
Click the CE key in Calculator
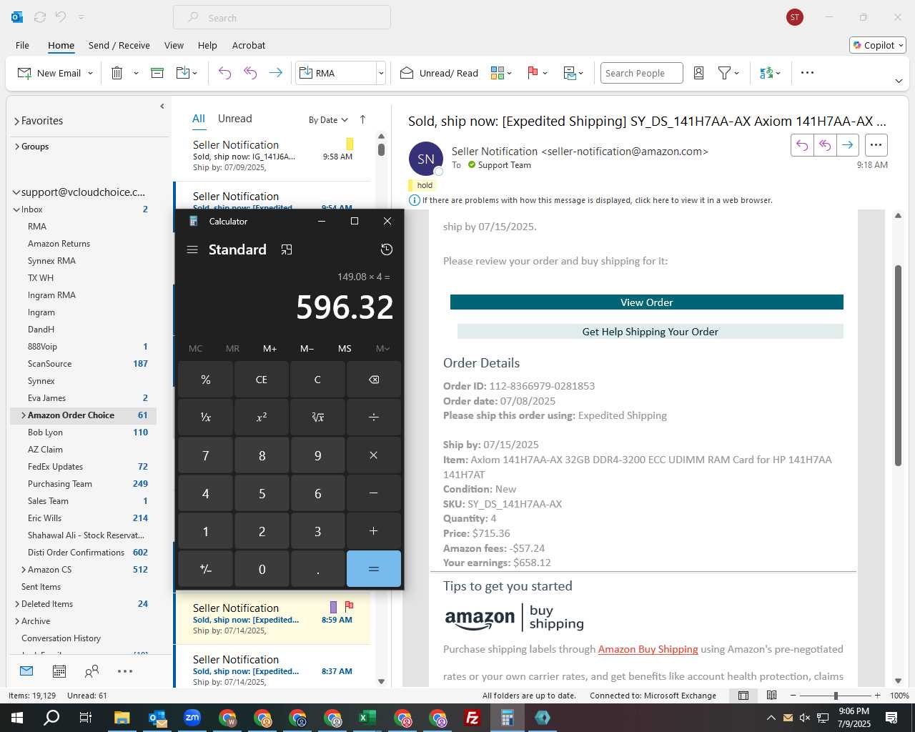(262, 380)
